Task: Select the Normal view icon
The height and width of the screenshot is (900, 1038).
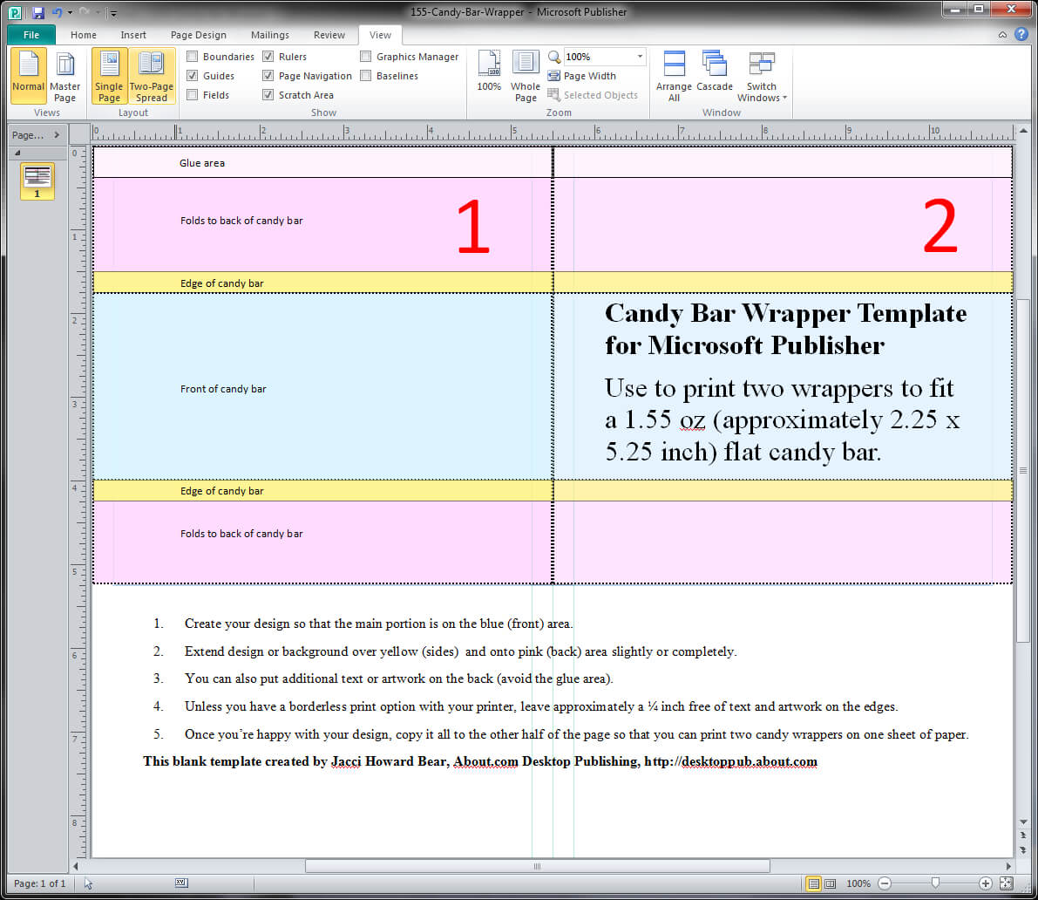Action: [x=28, y=75]
